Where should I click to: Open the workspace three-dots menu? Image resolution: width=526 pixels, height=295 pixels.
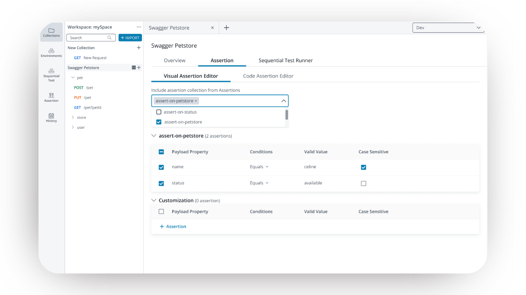click(139, 27)
